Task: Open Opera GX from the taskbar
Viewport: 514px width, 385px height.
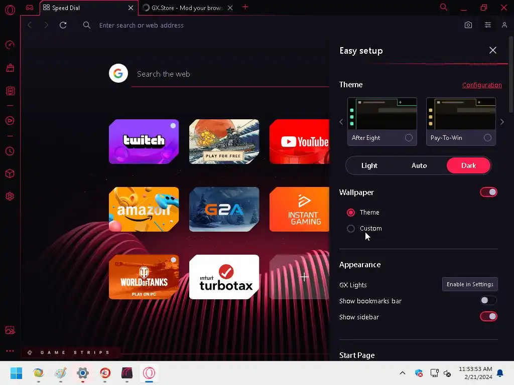Action: click(x=149, y=373)
